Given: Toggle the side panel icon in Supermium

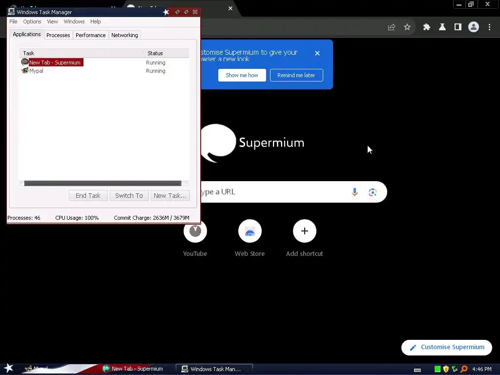Looking at the screenshot, I should coord(458,27).
